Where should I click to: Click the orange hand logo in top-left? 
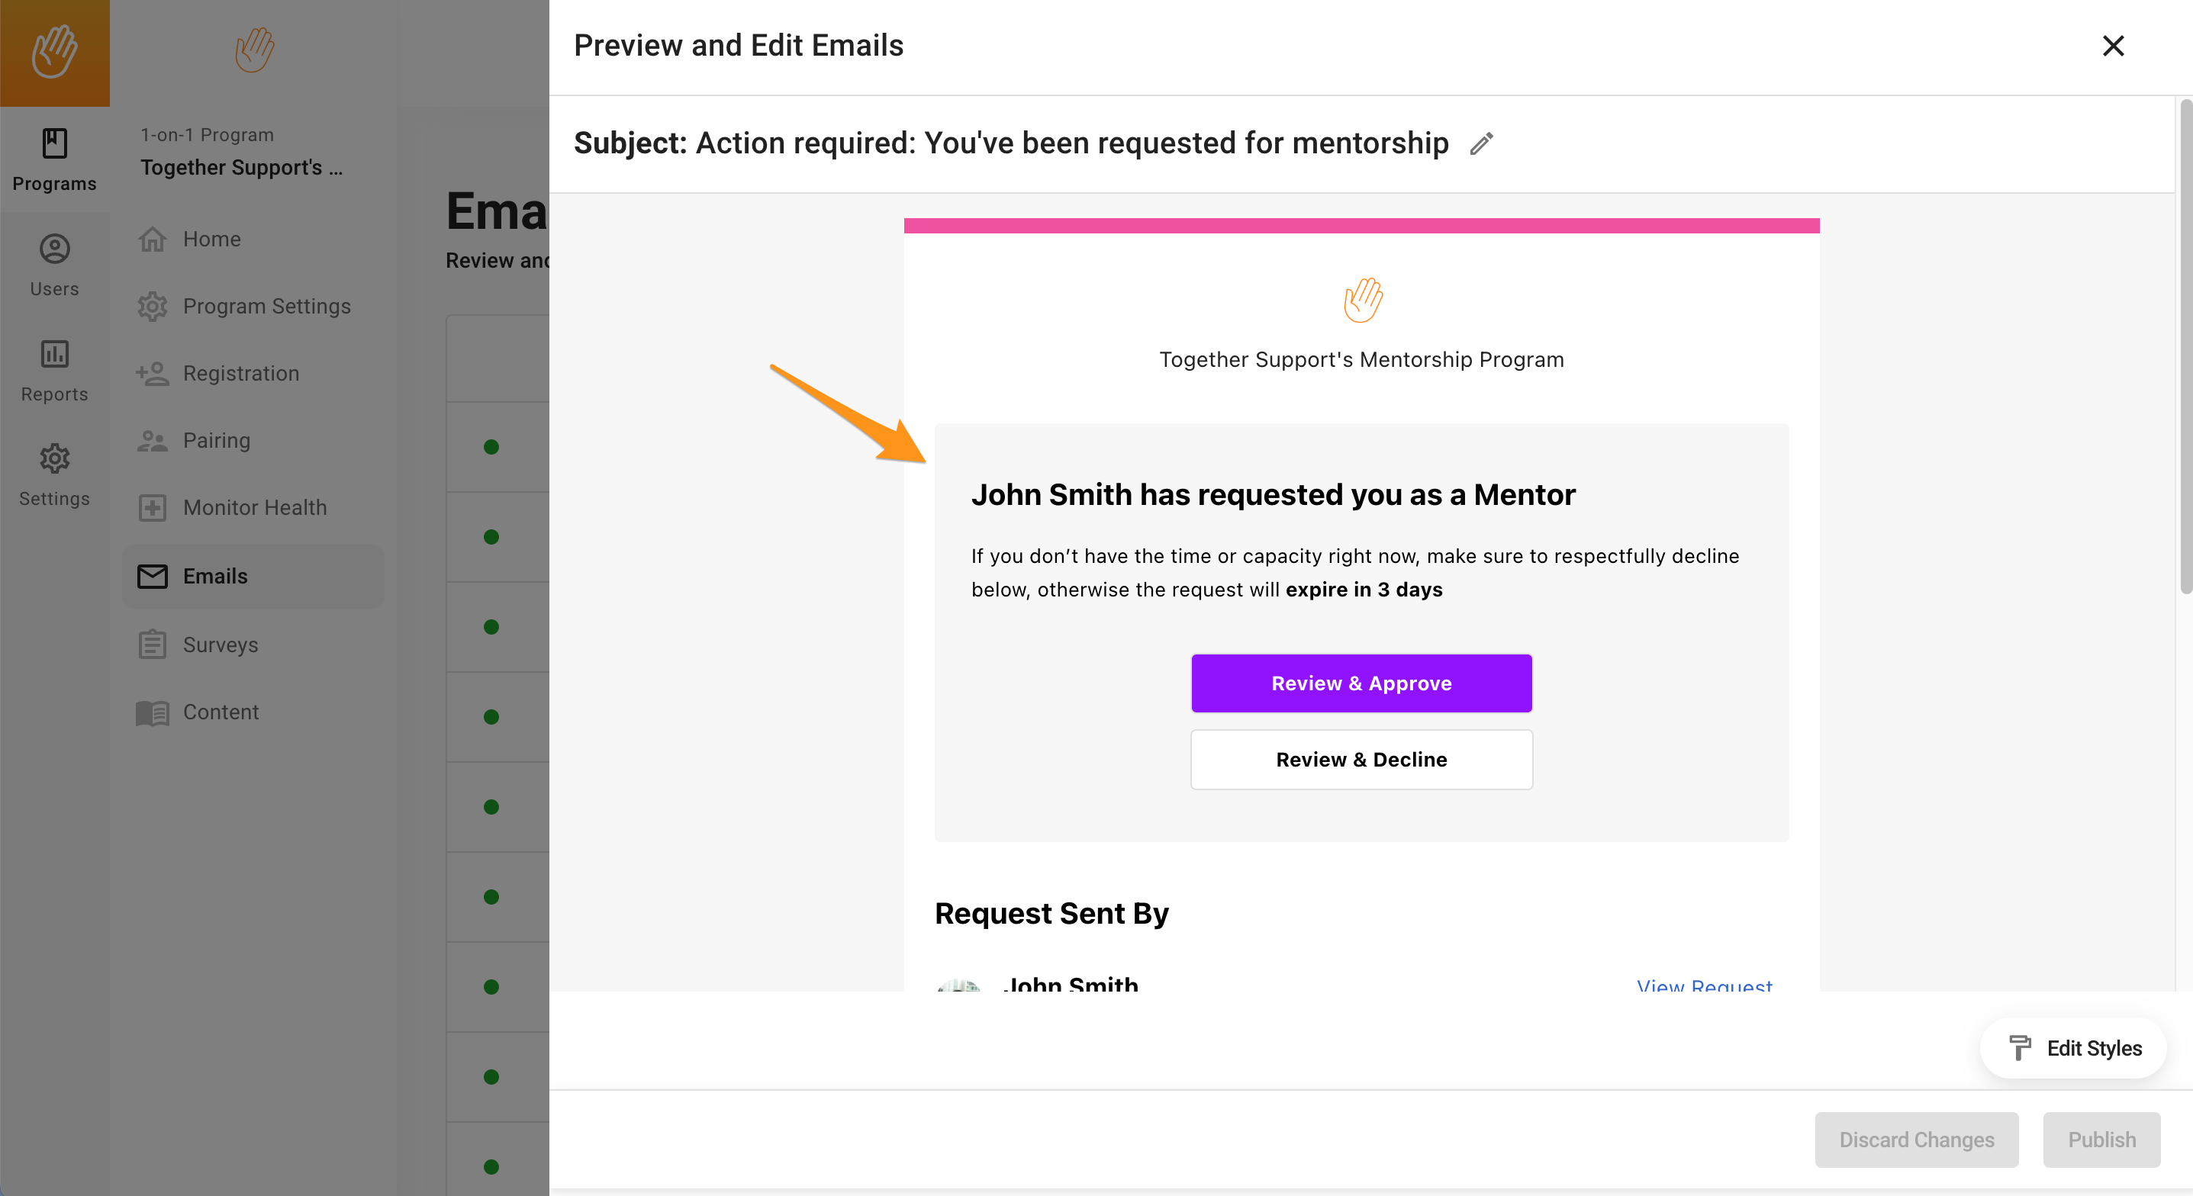[x=54, y=53]
